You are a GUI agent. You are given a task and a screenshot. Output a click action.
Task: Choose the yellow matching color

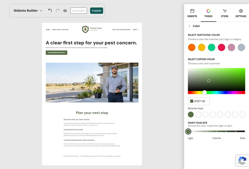pos(202,48)
